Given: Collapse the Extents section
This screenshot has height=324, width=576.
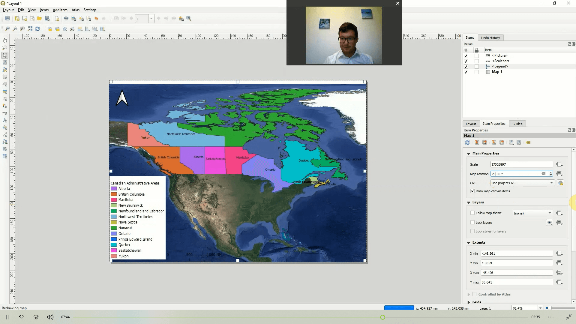Looking at the screenshot, I should (469, 242).
